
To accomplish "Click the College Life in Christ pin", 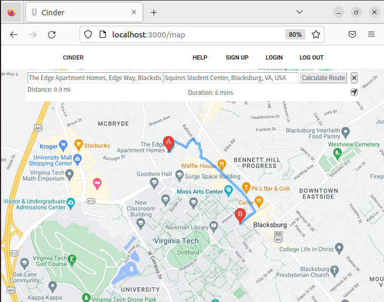I will (x=339, y=248).
